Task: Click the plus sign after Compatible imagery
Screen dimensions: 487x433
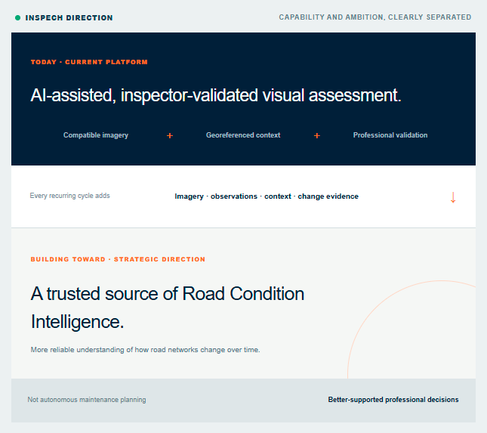Action: pos(170,135)
